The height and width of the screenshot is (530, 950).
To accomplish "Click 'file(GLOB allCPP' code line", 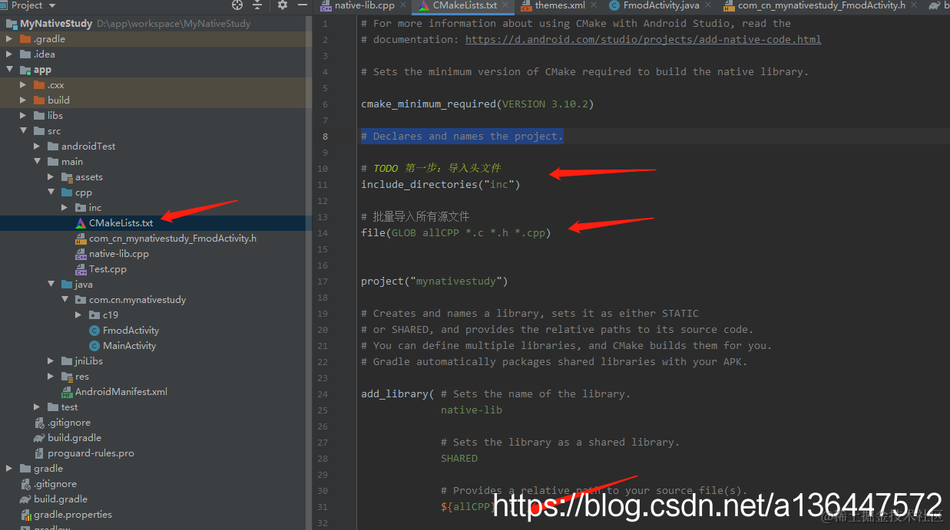I will [x=455, y=233].
